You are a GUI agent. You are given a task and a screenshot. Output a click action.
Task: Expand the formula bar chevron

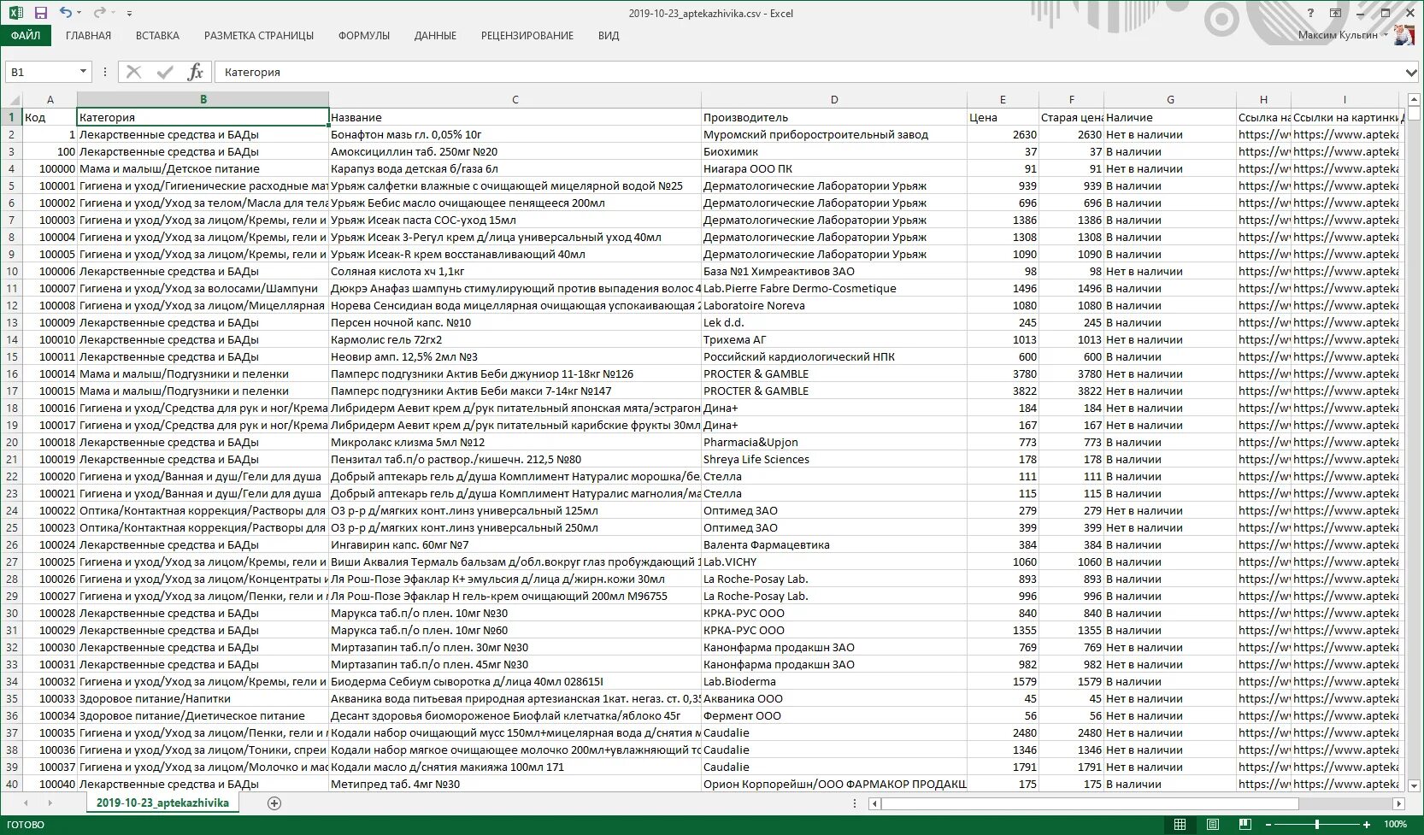1411,73
